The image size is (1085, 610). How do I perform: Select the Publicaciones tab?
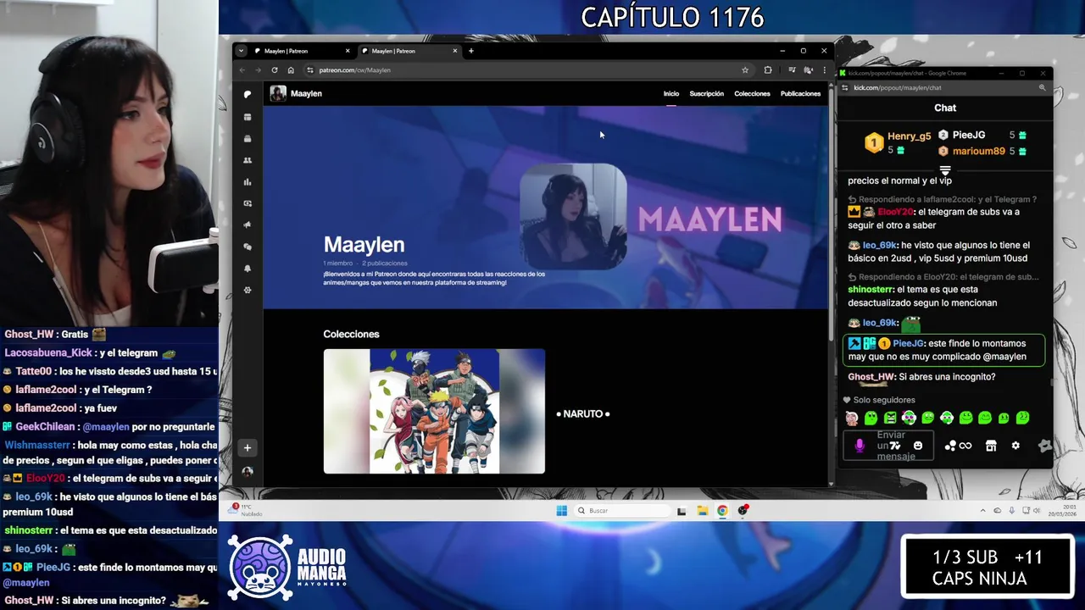pos(800,94)
